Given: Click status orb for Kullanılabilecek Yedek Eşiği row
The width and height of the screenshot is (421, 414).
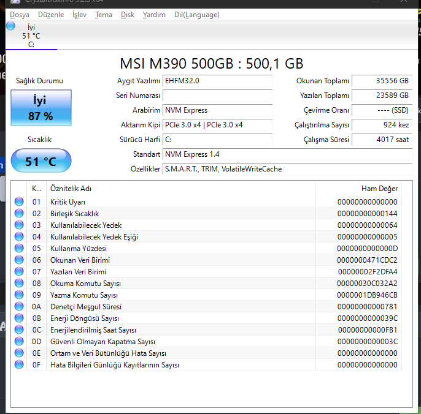Looking at the screenshot, I should pyautogui.click(x=19, y=236).
